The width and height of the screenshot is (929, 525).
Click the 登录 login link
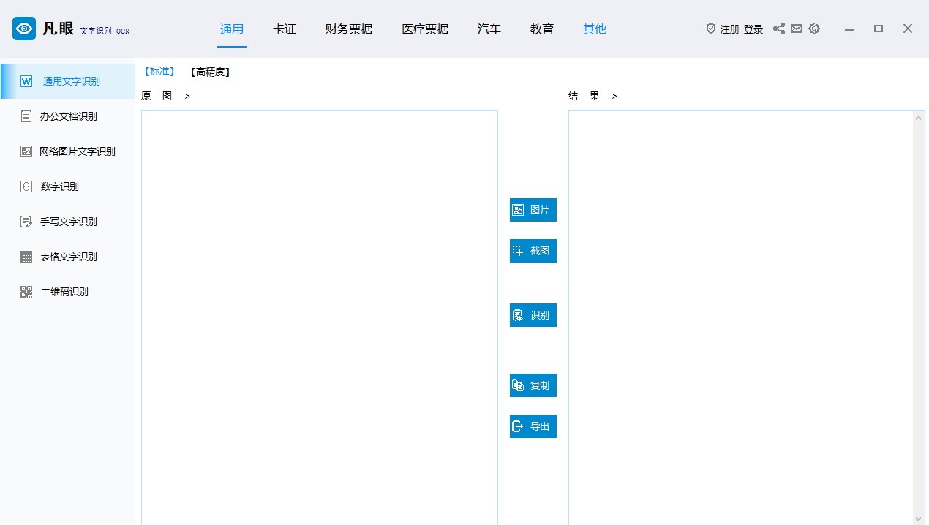point(753,29)
